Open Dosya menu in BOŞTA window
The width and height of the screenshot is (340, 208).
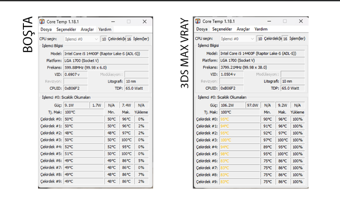point(46,29)
